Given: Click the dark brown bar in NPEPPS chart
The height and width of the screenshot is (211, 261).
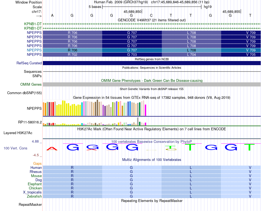Looking at the screenshot, I should [98, 108].
